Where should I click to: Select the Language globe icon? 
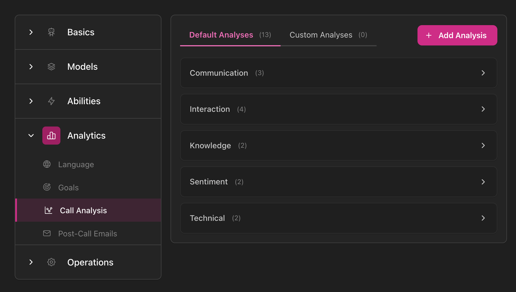[x=47, y=164]
